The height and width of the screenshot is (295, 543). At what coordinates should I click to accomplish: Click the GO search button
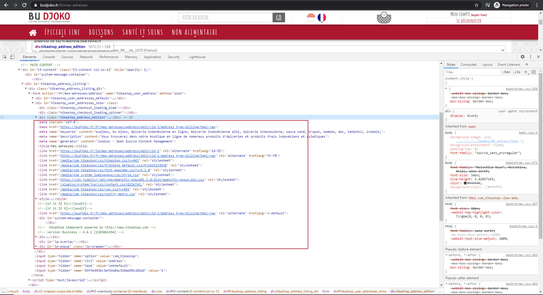coord(279,17)
